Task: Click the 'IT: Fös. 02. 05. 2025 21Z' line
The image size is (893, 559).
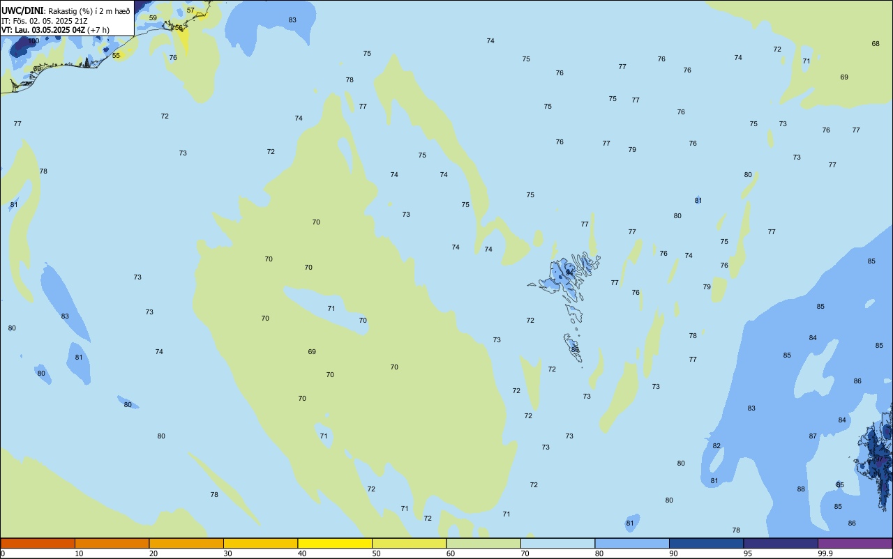Action: (46, 21)
